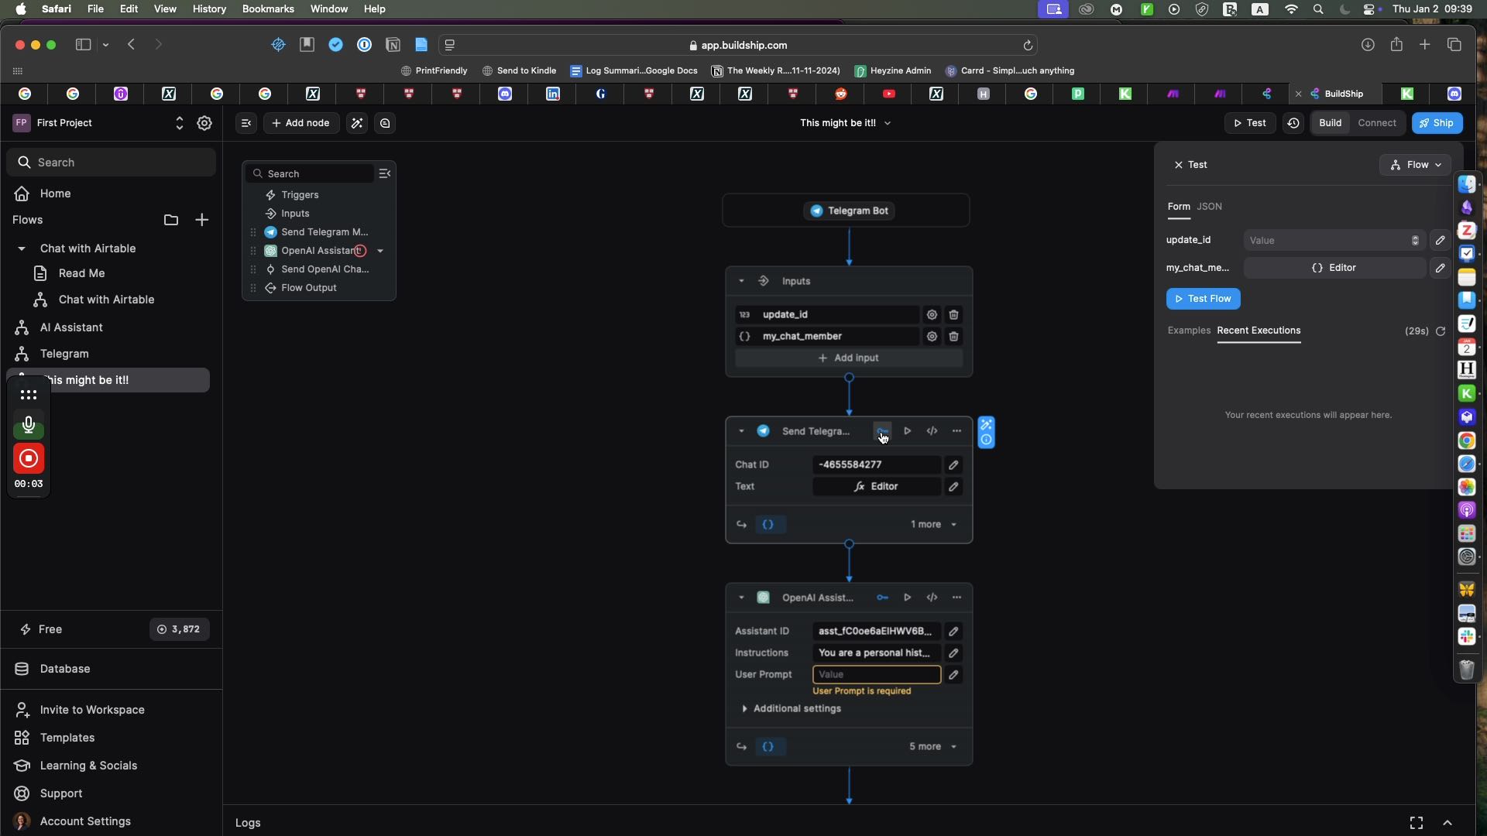Open code view on the OpenAI Assistant node
Viewport: 1487px width, 836px height.
(932, 598)
